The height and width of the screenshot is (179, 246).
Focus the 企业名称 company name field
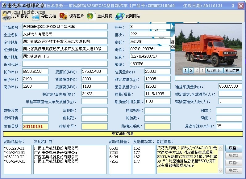pyautogui.click(x=65, y=34)
